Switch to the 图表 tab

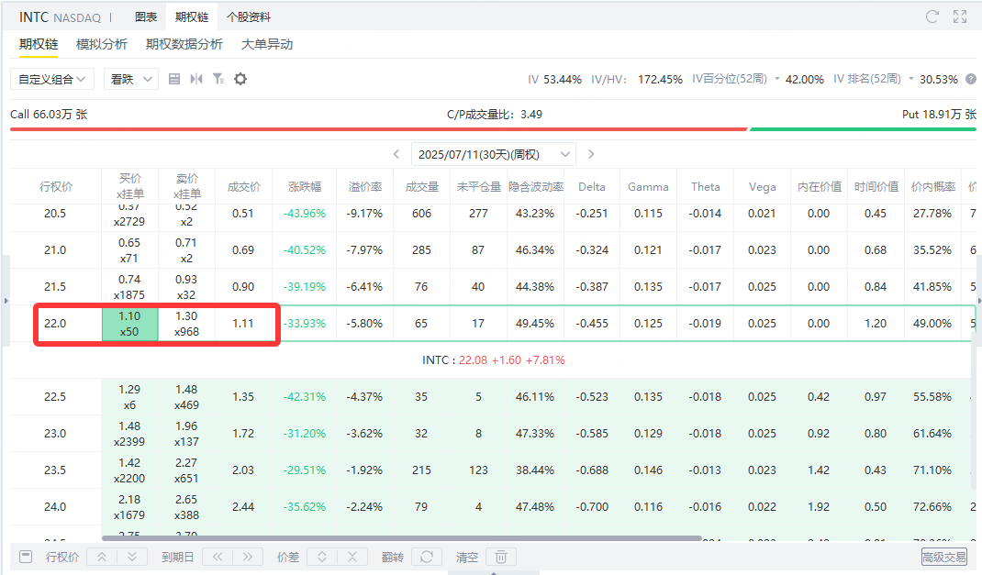click(x=146, y=17)
